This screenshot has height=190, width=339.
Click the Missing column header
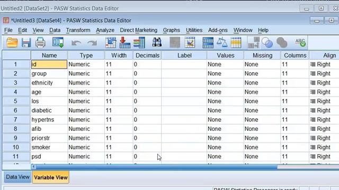click(x=262, y=55)
